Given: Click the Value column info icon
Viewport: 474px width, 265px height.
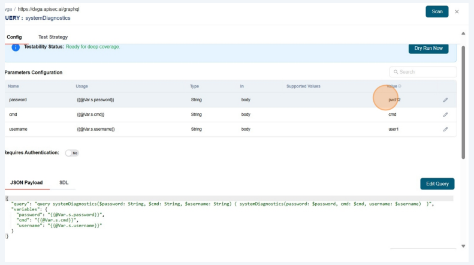Looking at the screenshot, I should click(400, 86).
